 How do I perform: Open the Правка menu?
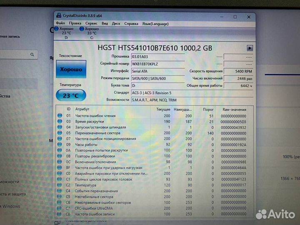tap(75, 23)
